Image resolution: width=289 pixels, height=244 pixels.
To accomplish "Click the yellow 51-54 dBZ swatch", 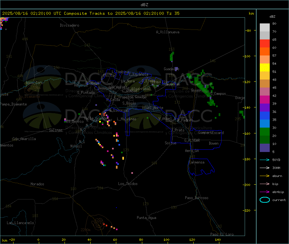I will (265, 67).
